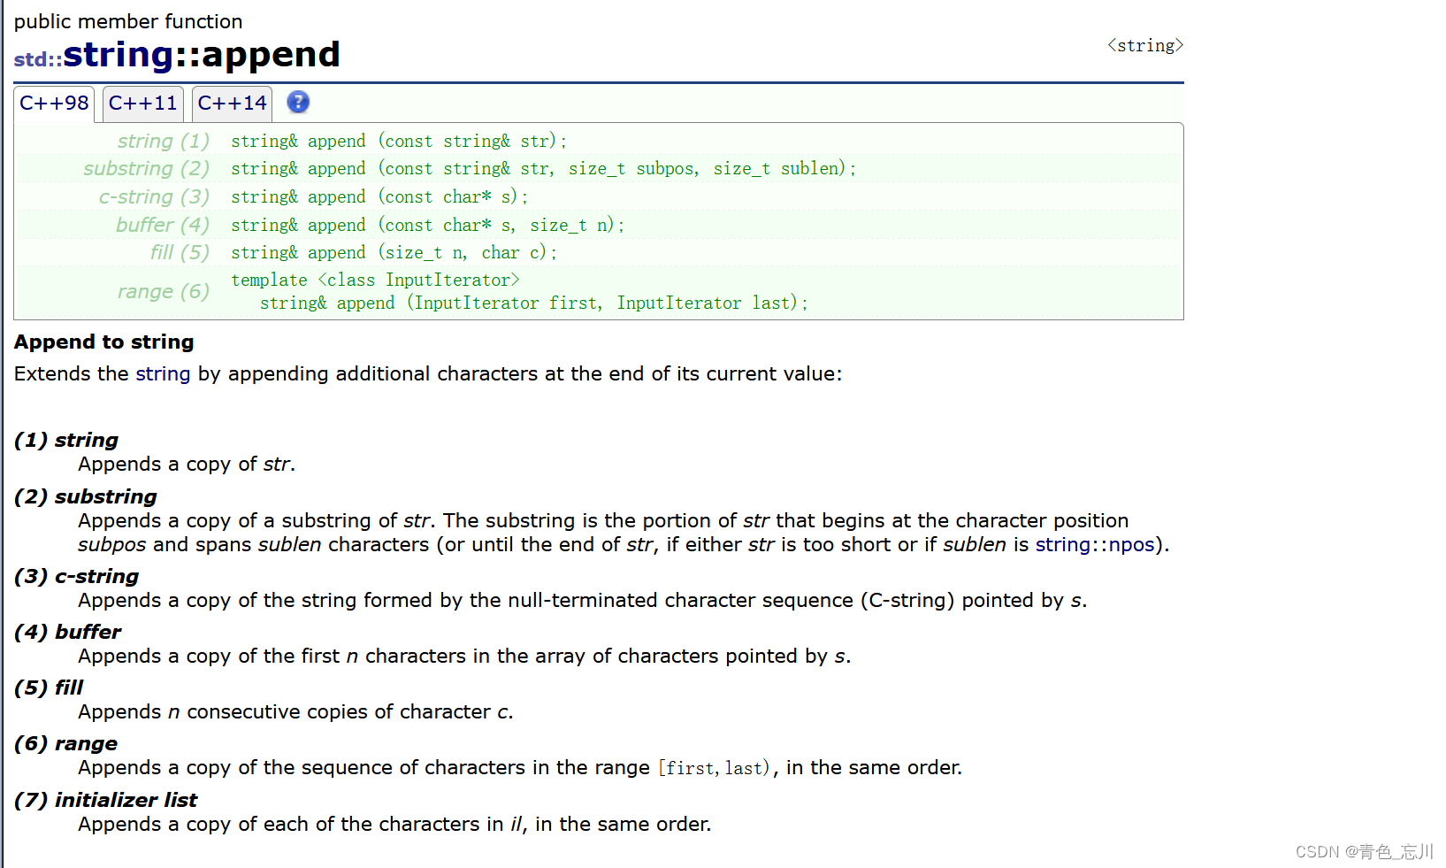Click 'Appends n consecutive copies of character c' text
This screenshot has width=1446, height=868.
pos(295,711)
